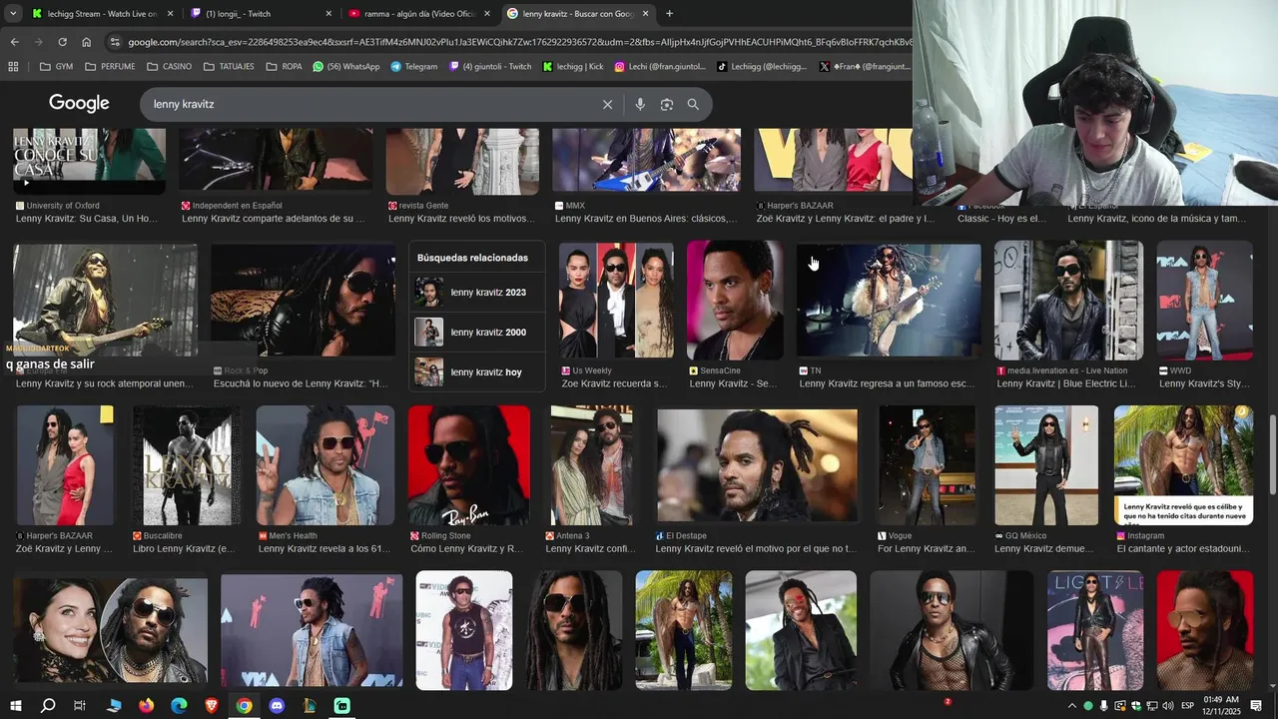Select the 'lenny kravitz - Buscar con Google' tab
1278x719 pixels.
pyautogui.click(x=578, y=14)
